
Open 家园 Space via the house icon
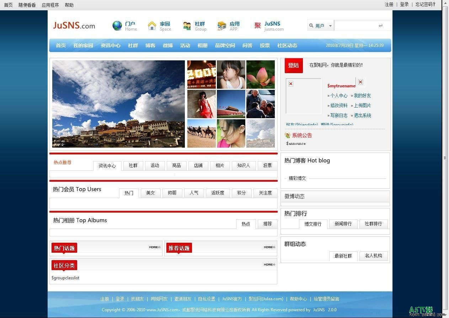[x=152, y=26]
